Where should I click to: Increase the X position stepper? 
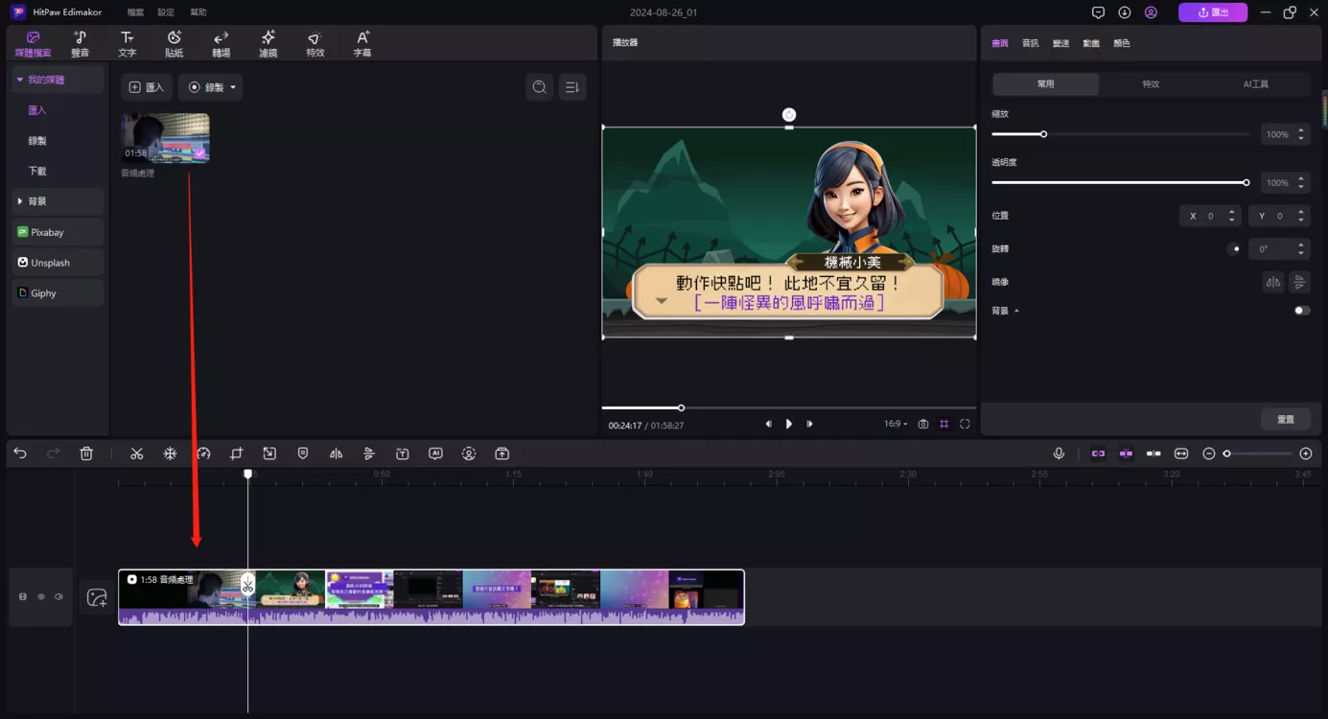[1232, 212]
